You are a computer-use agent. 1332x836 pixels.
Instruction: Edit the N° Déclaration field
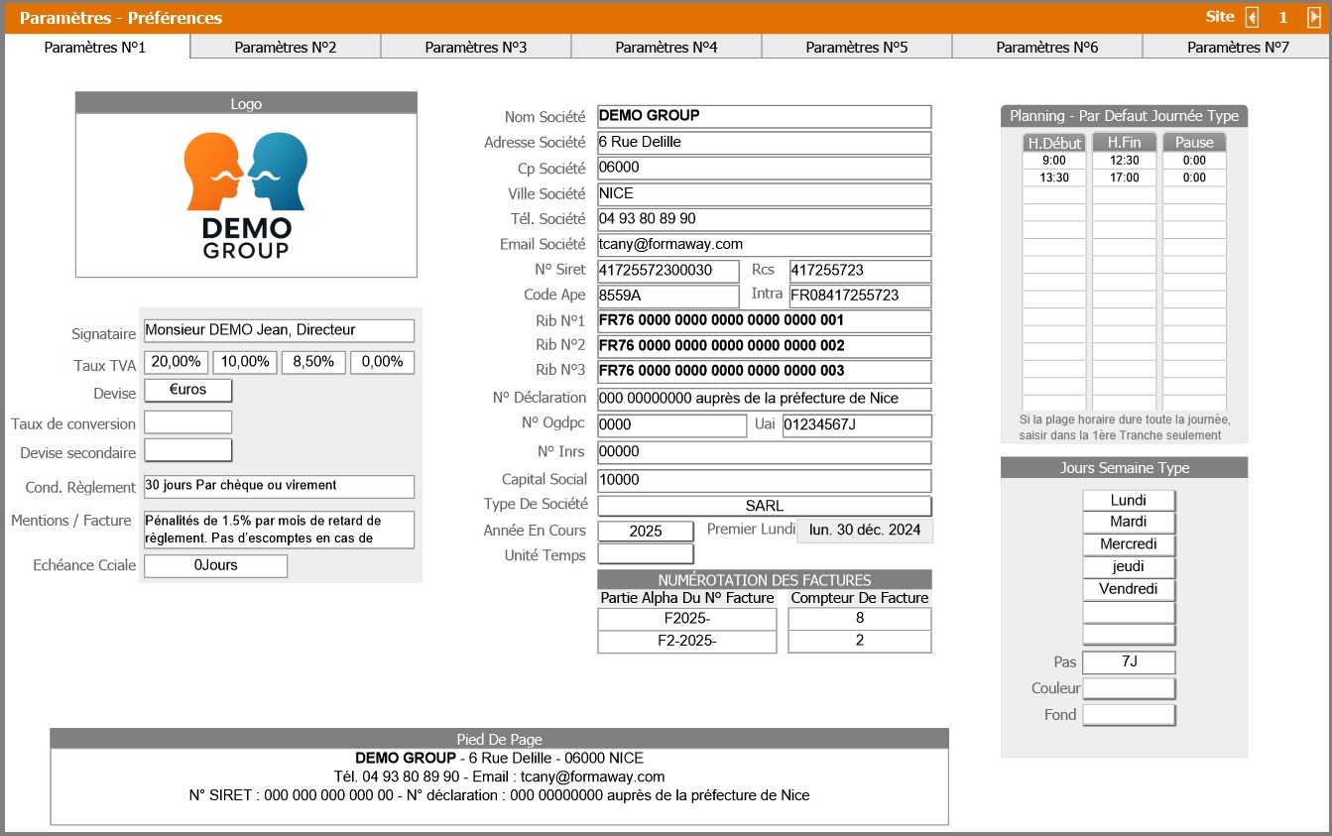tap(765, 400)
